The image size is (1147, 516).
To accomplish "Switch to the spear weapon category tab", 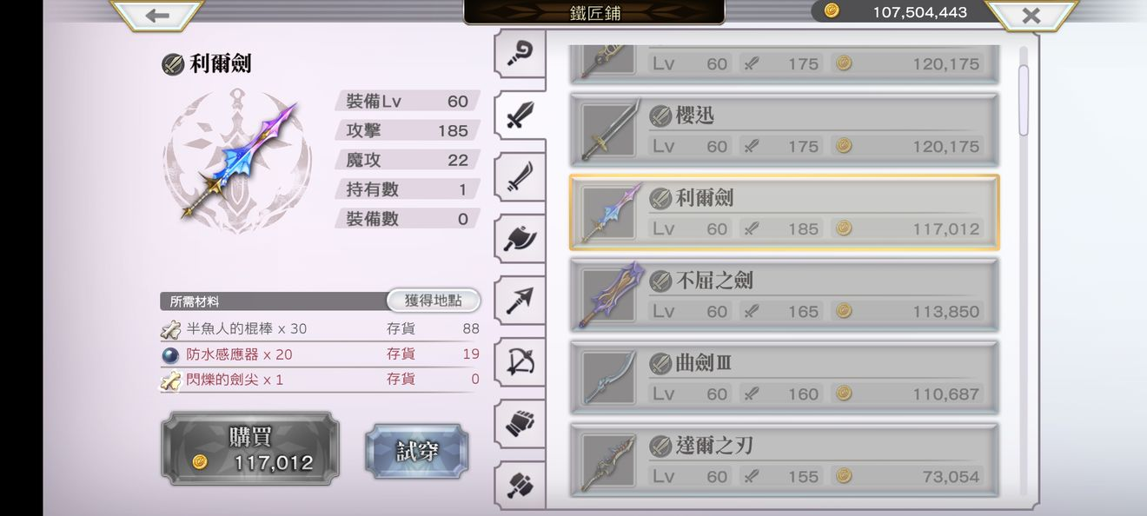I will (x=520, y=300).
